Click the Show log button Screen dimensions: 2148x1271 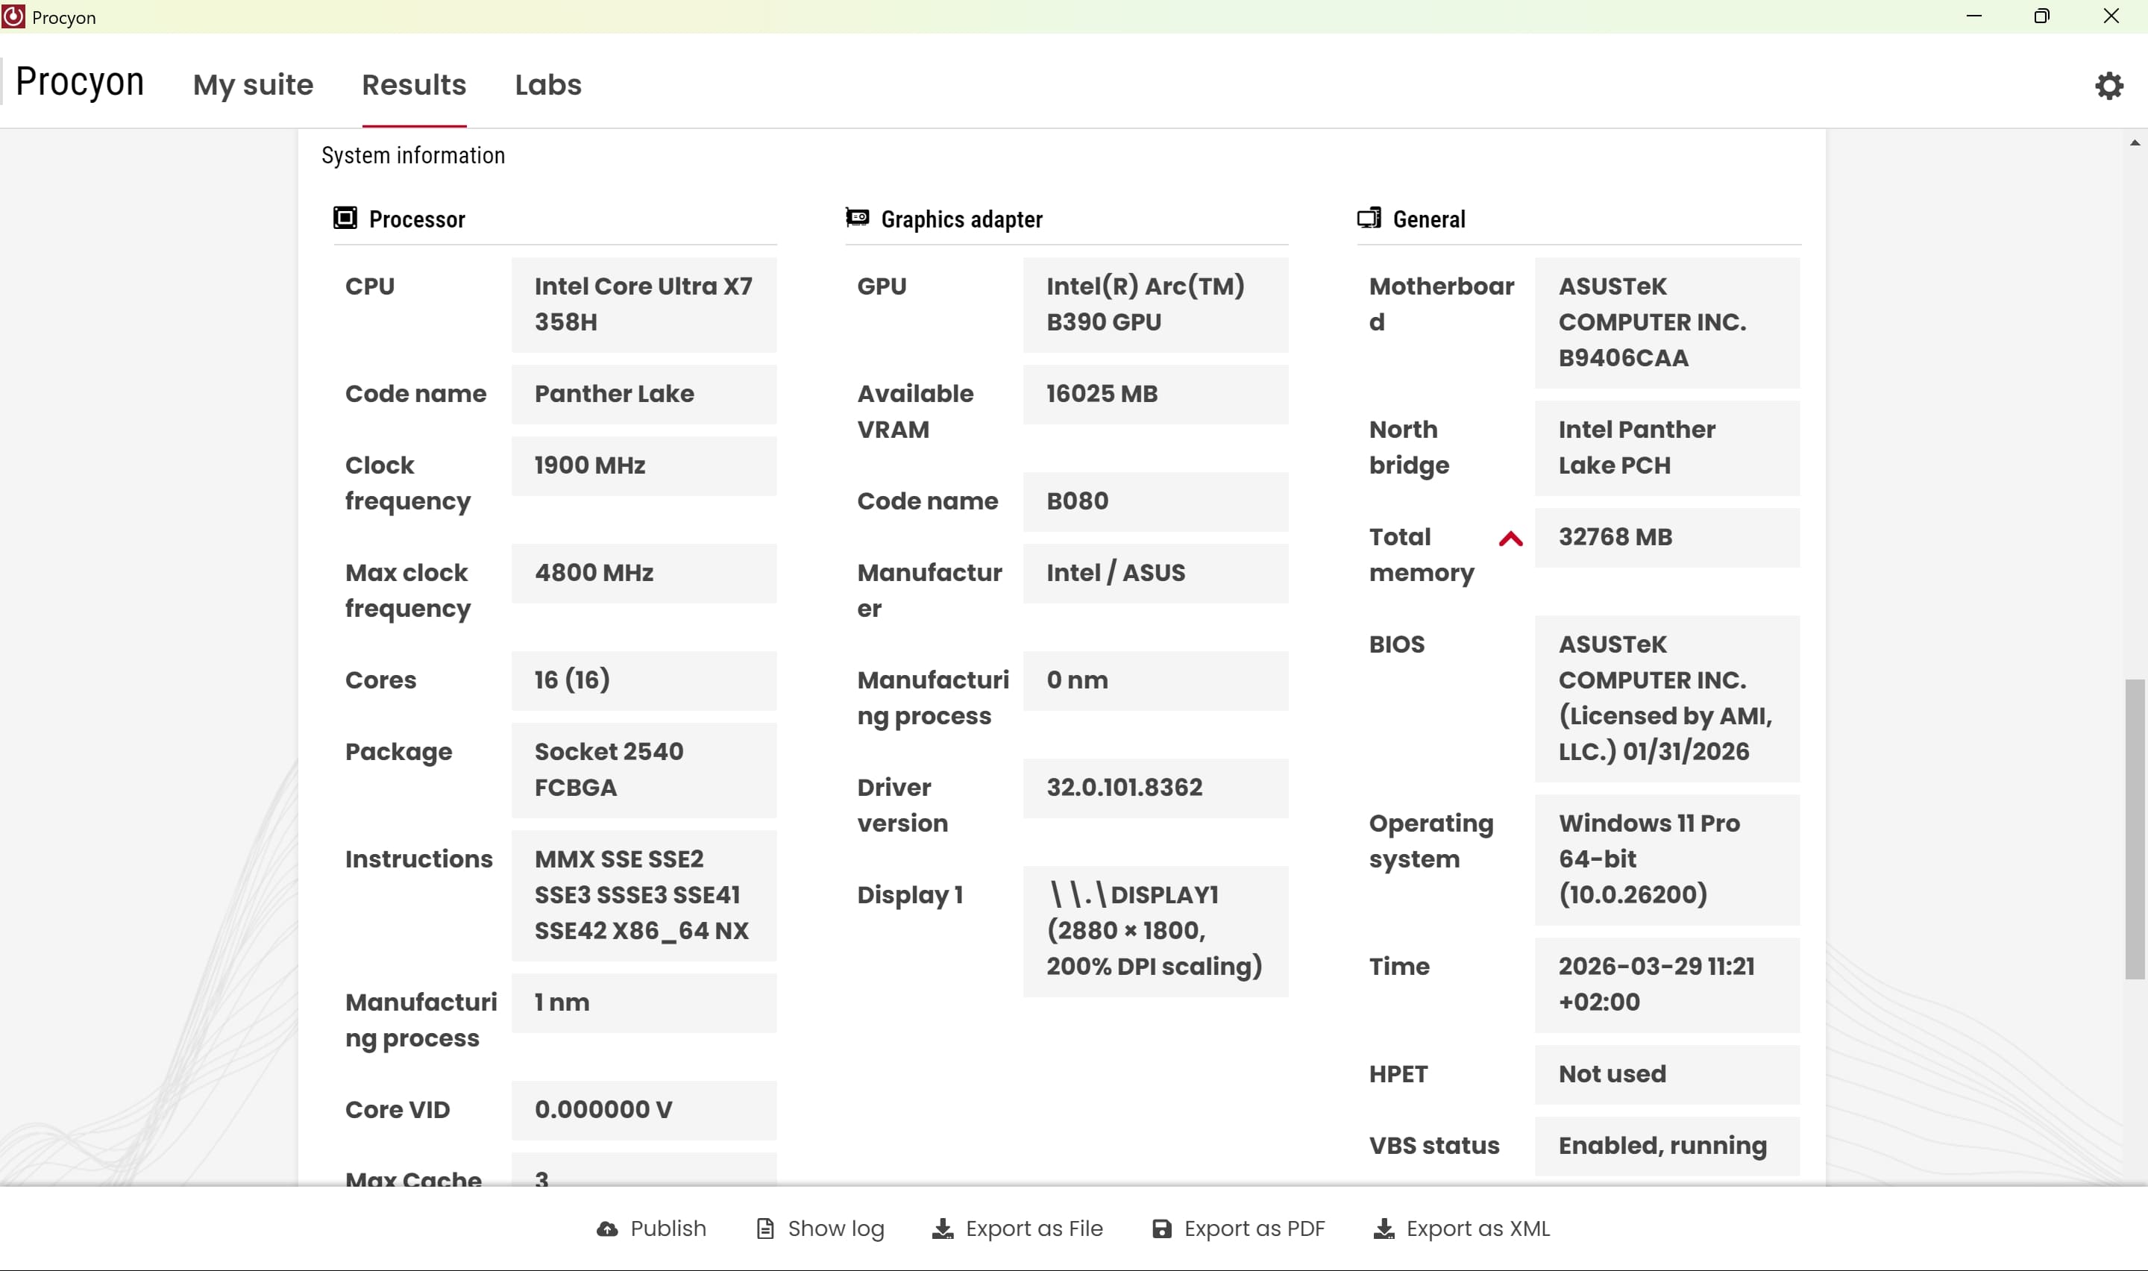pos(835,1229)
